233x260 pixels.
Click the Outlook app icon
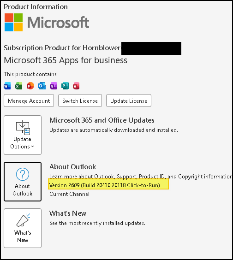42,86
